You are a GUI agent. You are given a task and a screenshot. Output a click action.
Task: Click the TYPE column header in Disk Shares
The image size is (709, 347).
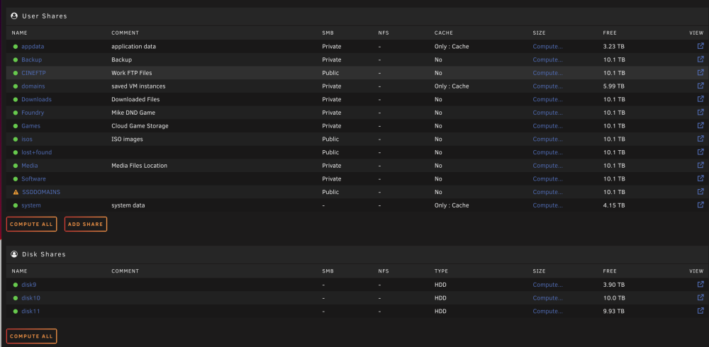click(441, 271)
